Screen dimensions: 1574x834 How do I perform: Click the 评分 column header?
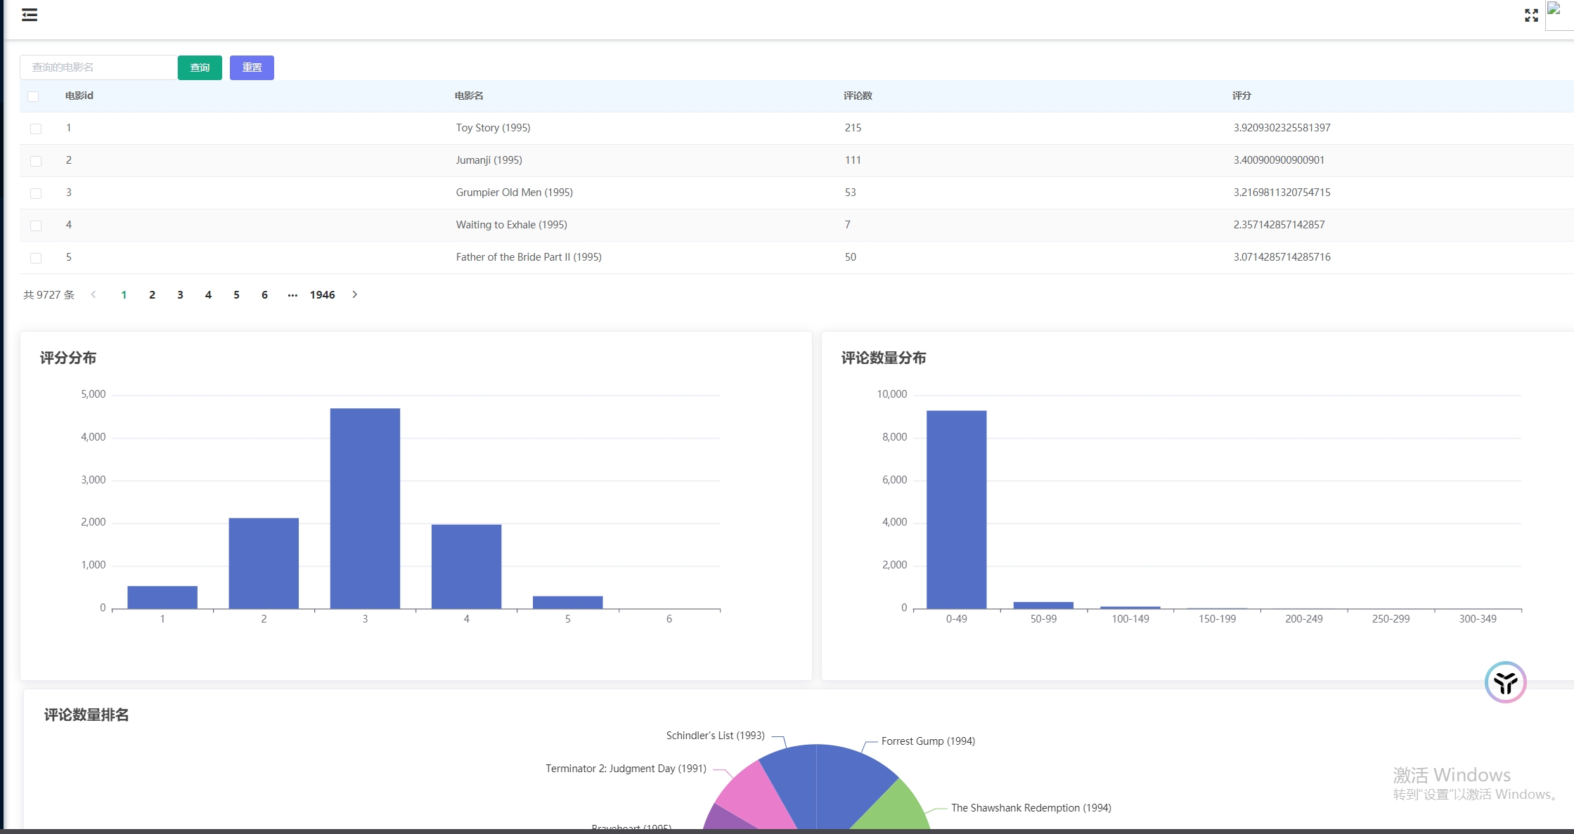coord(1241,96)
